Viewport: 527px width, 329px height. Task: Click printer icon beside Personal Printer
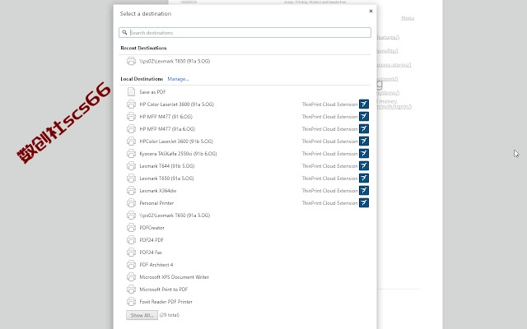pos(131,203)
